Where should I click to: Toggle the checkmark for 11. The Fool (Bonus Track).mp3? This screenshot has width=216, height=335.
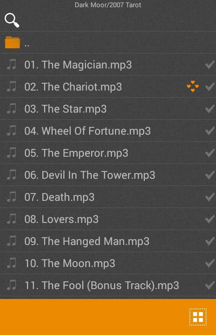point(210,285)
